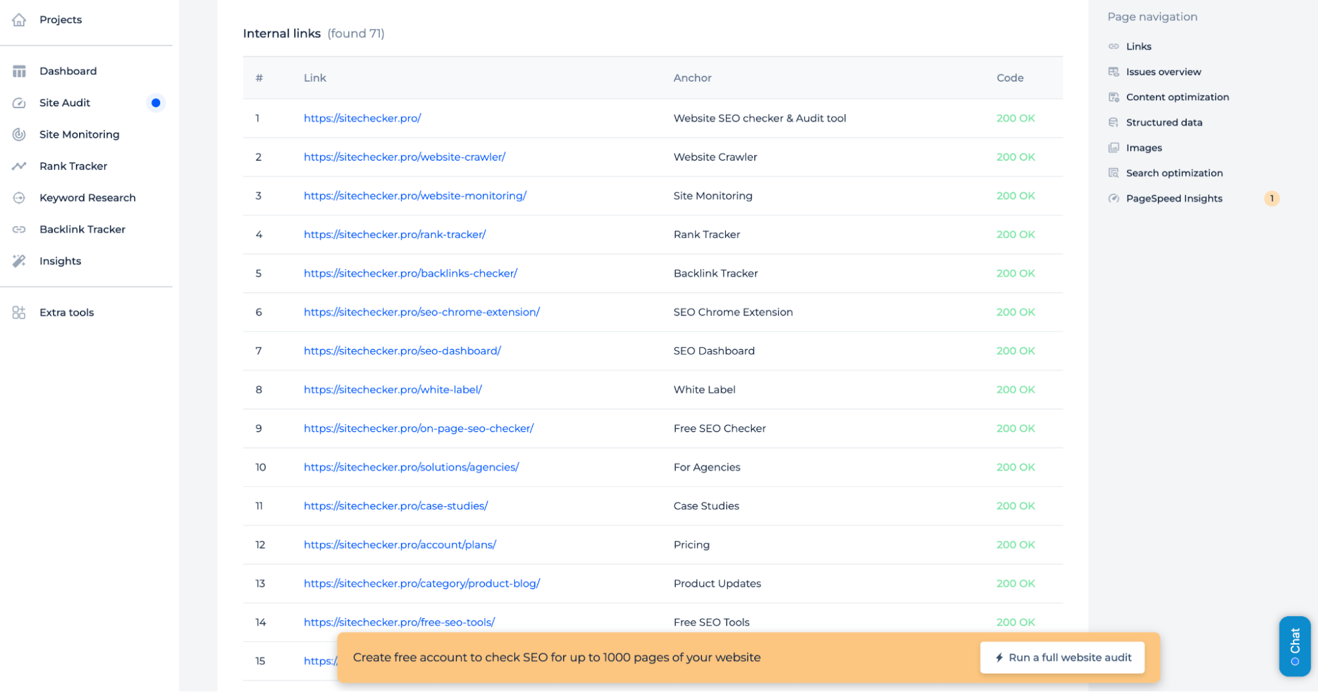Click the Links icon in page navigation
The width and height of the screenshot is (1318, 692).
pos(1114,46)
